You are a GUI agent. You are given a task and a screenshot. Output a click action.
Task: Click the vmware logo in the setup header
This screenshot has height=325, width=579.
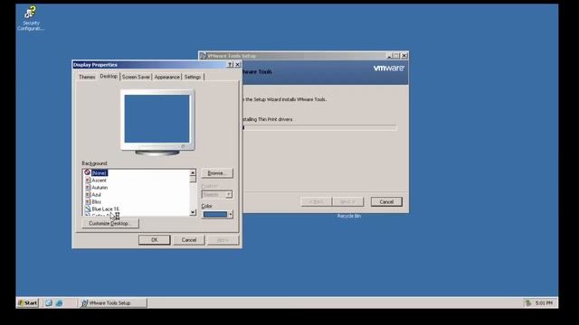click(x=388, y=69)
